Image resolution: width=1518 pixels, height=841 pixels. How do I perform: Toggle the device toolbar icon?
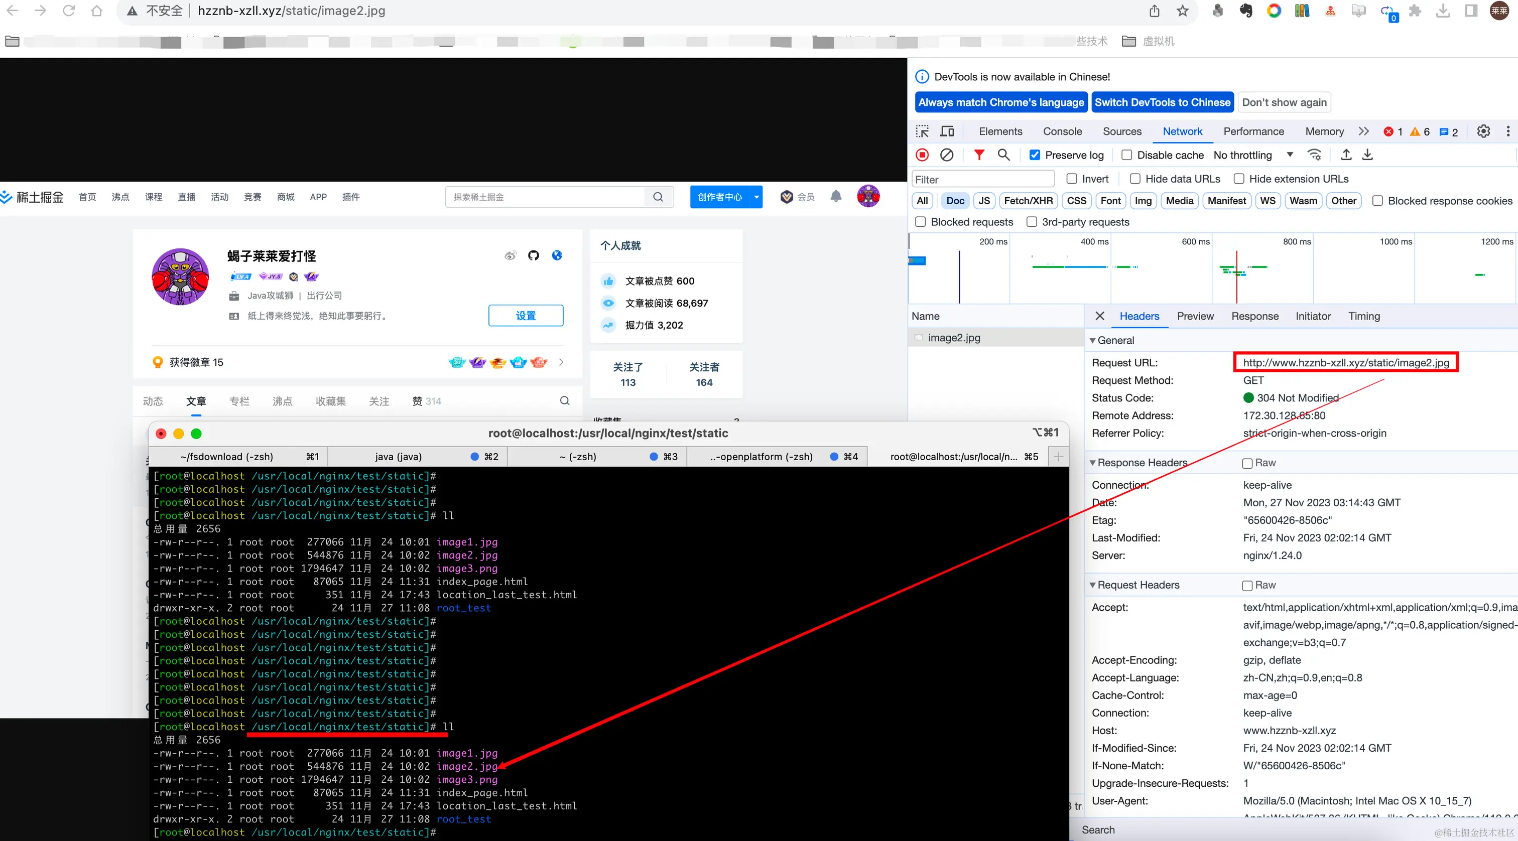tap(947, 131)
